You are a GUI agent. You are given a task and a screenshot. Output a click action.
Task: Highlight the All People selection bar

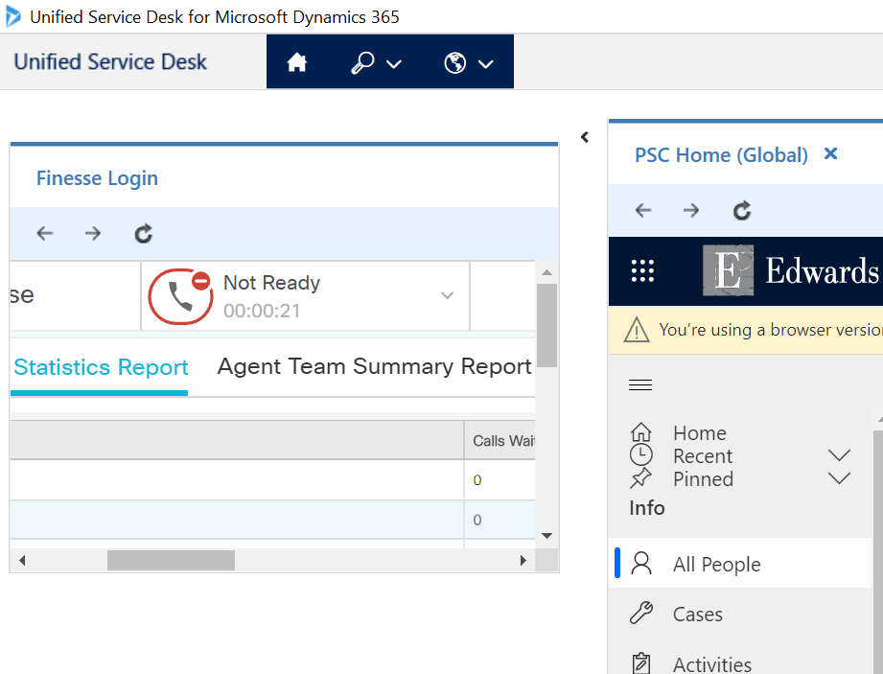tap(617, 564)
